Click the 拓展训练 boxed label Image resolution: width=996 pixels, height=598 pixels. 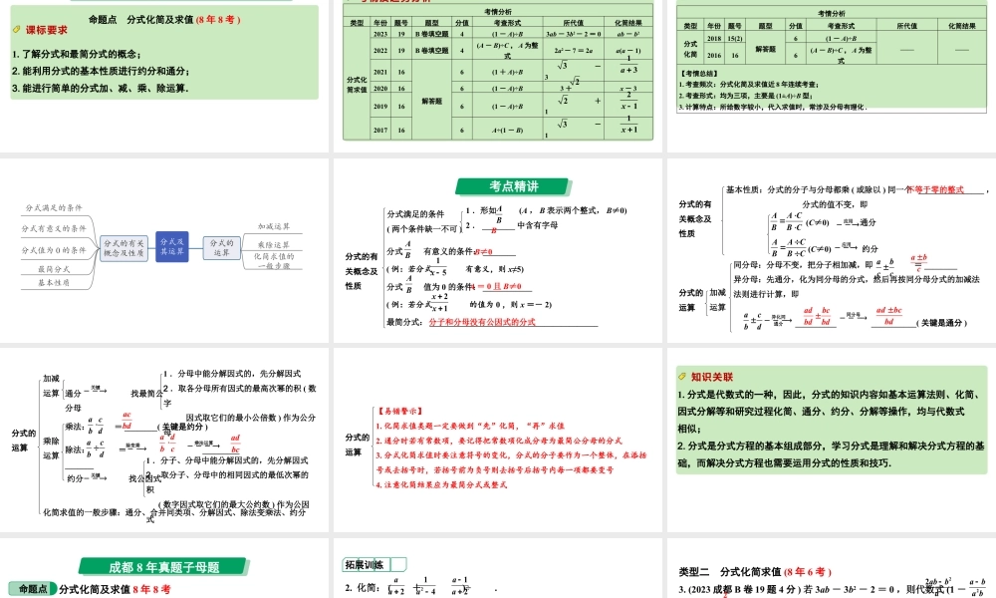pyautogui.click(x=365, y=563)
